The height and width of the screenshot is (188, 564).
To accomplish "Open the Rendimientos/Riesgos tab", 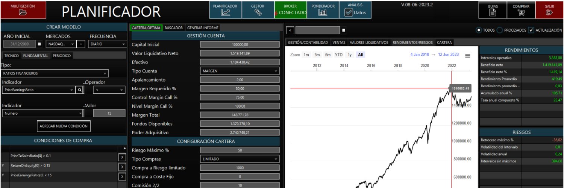I will [x=412, y=42].
